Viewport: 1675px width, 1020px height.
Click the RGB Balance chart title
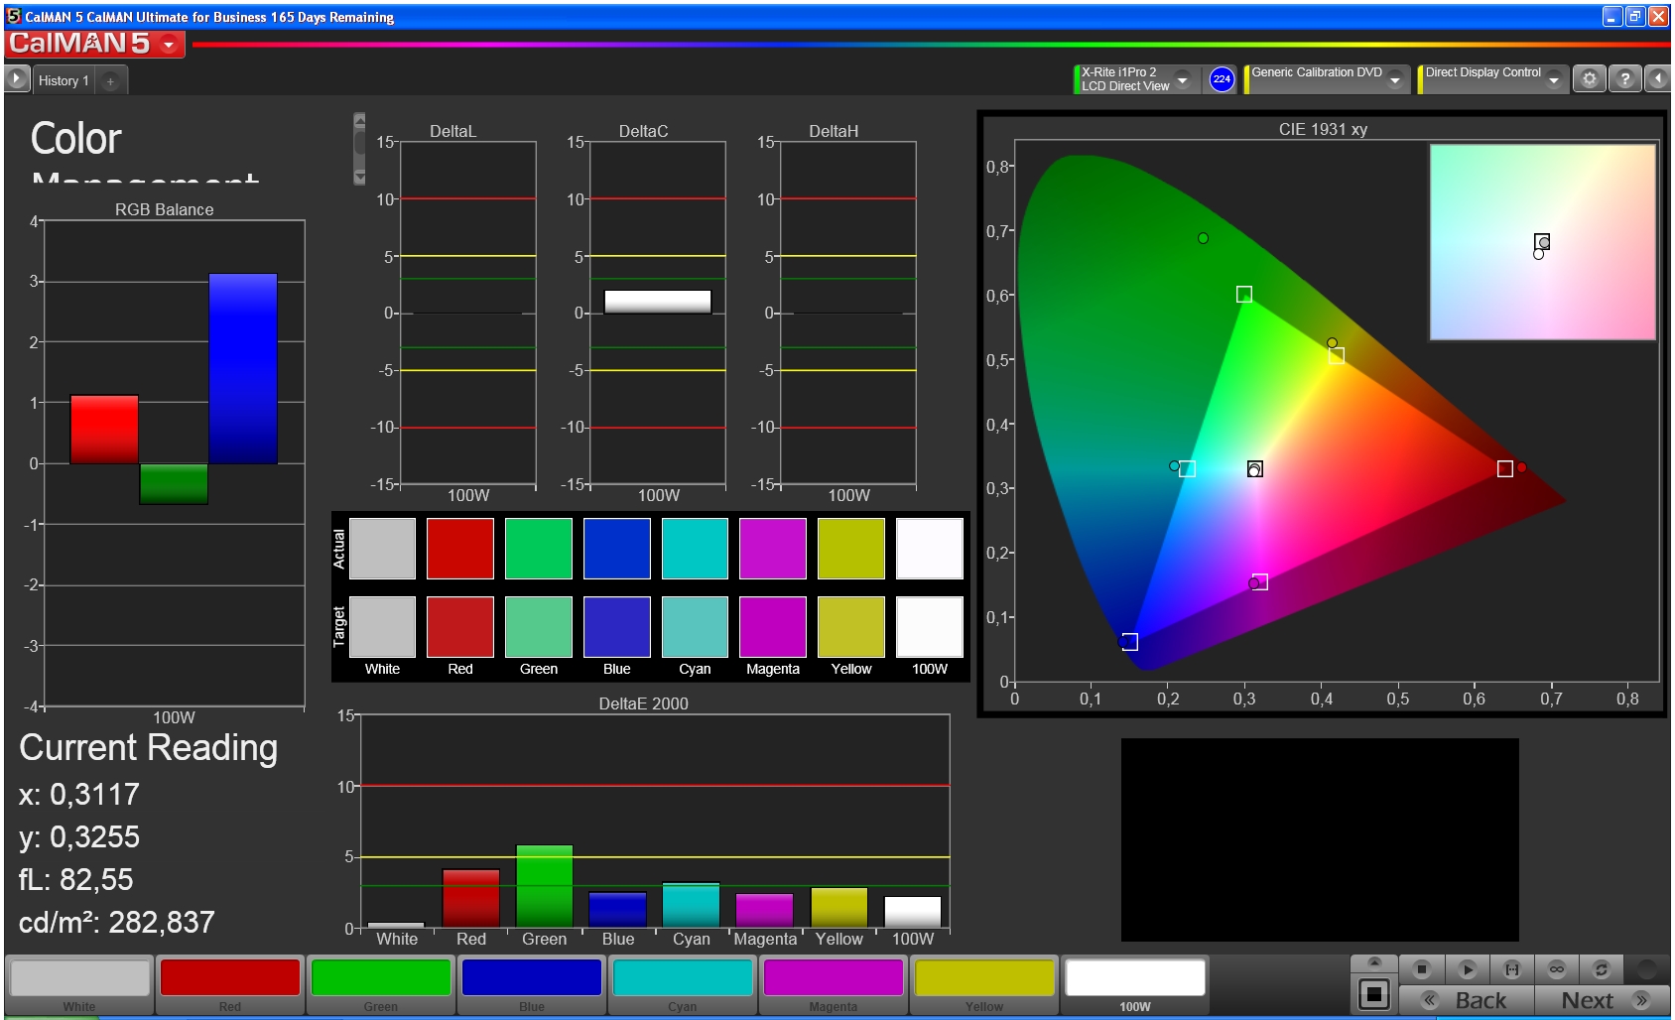point(164,209)
